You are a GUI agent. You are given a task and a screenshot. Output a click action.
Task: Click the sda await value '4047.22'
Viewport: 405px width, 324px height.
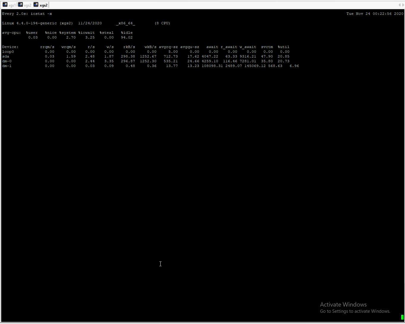pos(210,56)
